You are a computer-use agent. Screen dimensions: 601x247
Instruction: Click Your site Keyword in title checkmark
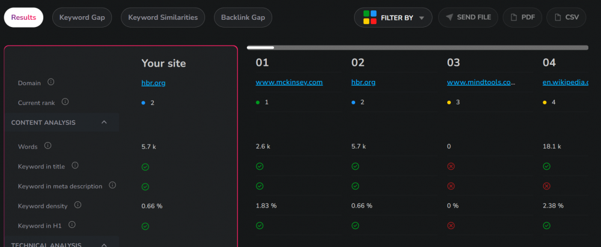(x=145, y=167)
